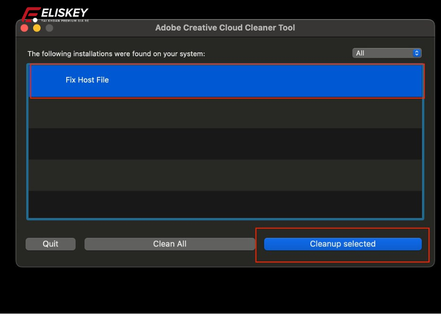
Task: Quit the Cleaner Tool using the Quit button
Action: (50, 243)
